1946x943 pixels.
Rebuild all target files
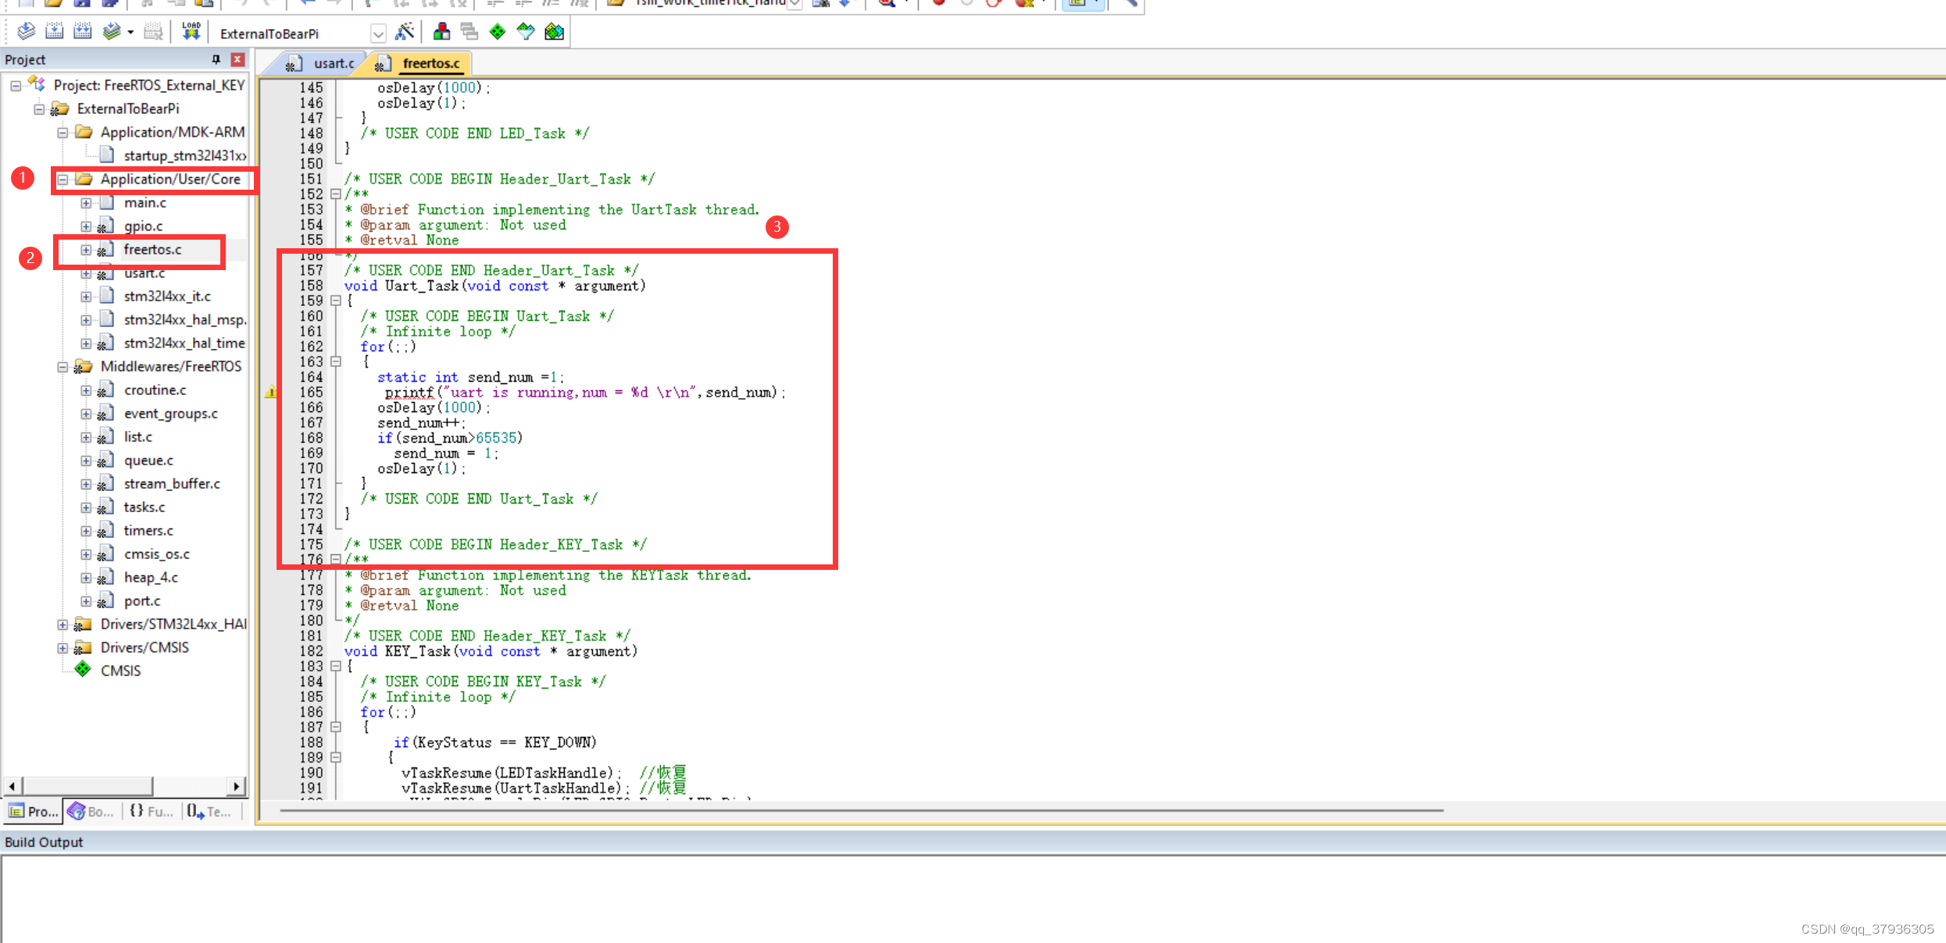[82, 32]
